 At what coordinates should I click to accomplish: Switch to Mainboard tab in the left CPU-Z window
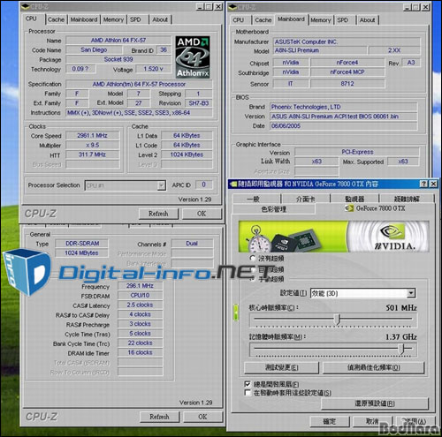pos(84,19)
